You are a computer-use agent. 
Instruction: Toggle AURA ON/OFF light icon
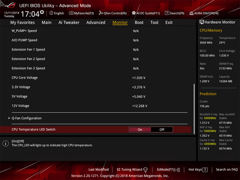click(x=191, y=13)
